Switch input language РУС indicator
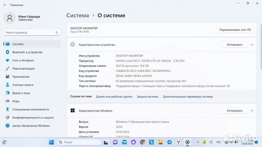Screen dimensions: 262x147 (x=219, y=142)
